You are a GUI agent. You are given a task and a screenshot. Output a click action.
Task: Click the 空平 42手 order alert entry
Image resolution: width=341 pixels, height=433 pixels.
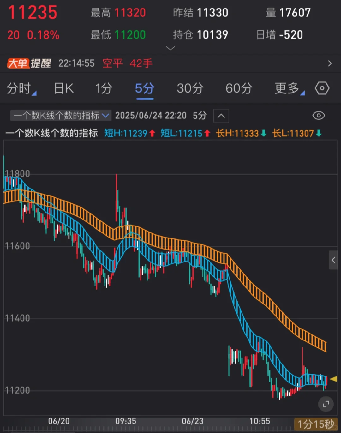pyautogui.click(x=127, y=63)
